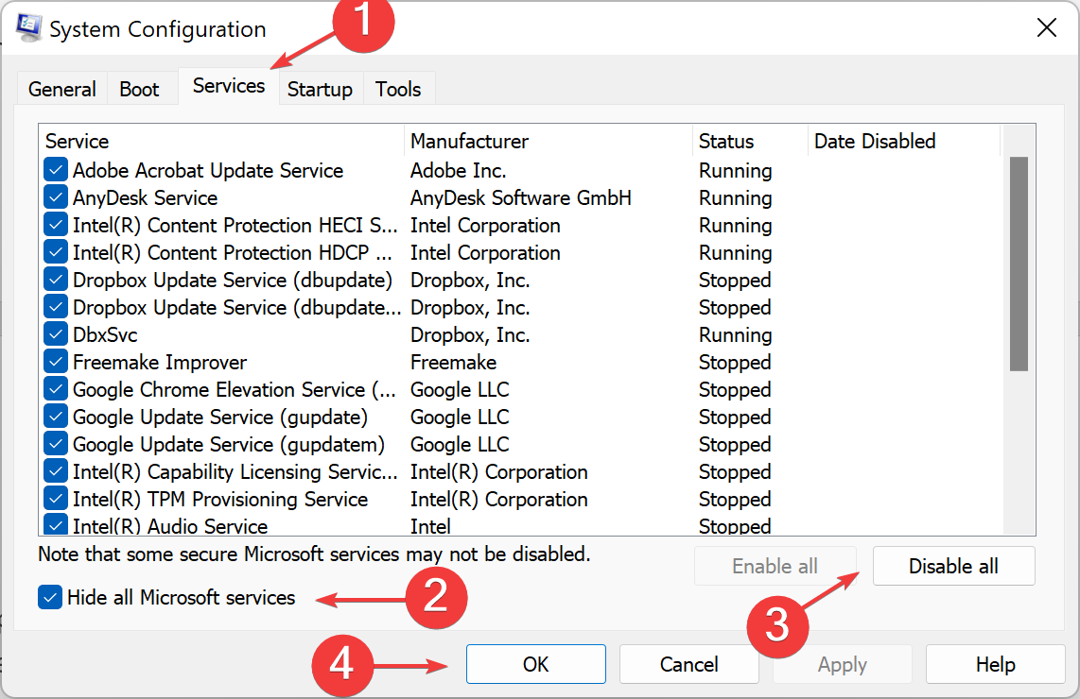
Task: Toggle the AnyDesk Service checkbox
Action: 55,197
